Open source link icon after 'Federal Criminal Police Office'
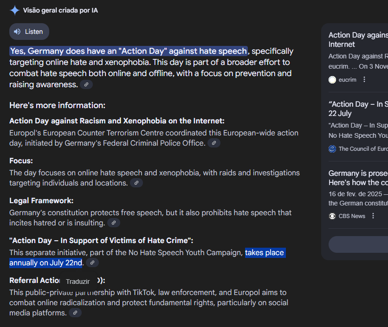 click(214, 143)
